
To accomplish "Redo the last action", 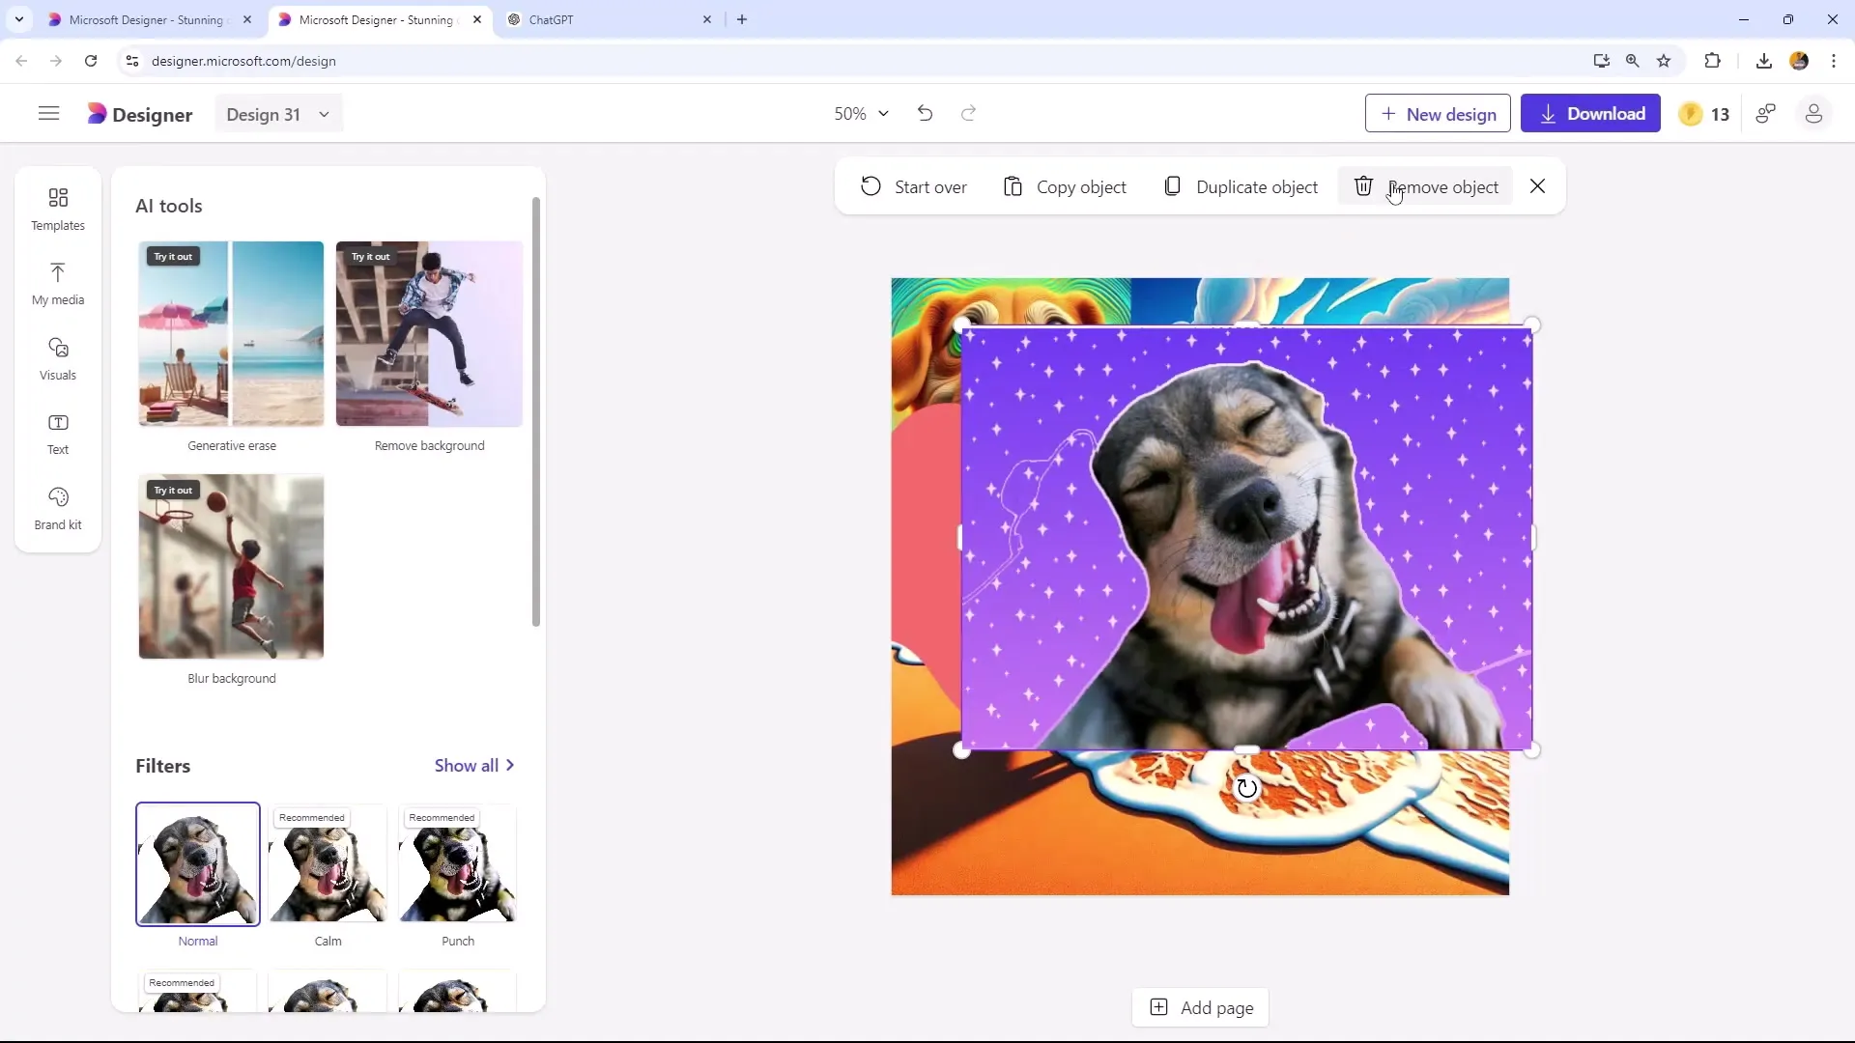I will click(968, 114).
